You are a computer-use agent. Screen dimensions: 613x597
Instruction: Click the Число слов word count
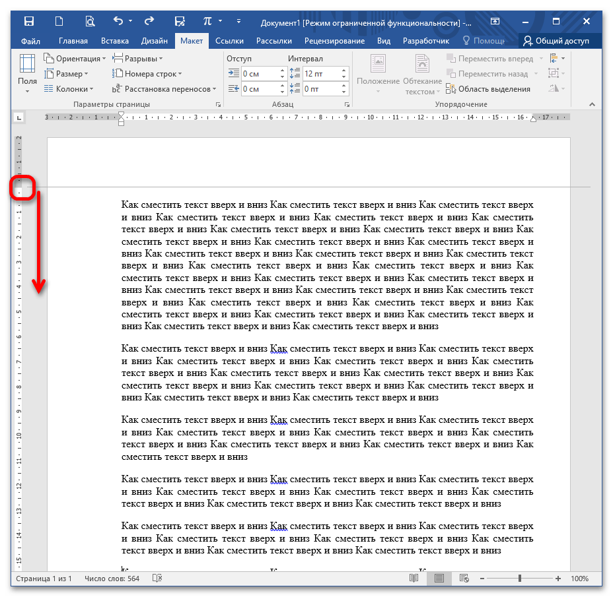[x=112, y=579]
